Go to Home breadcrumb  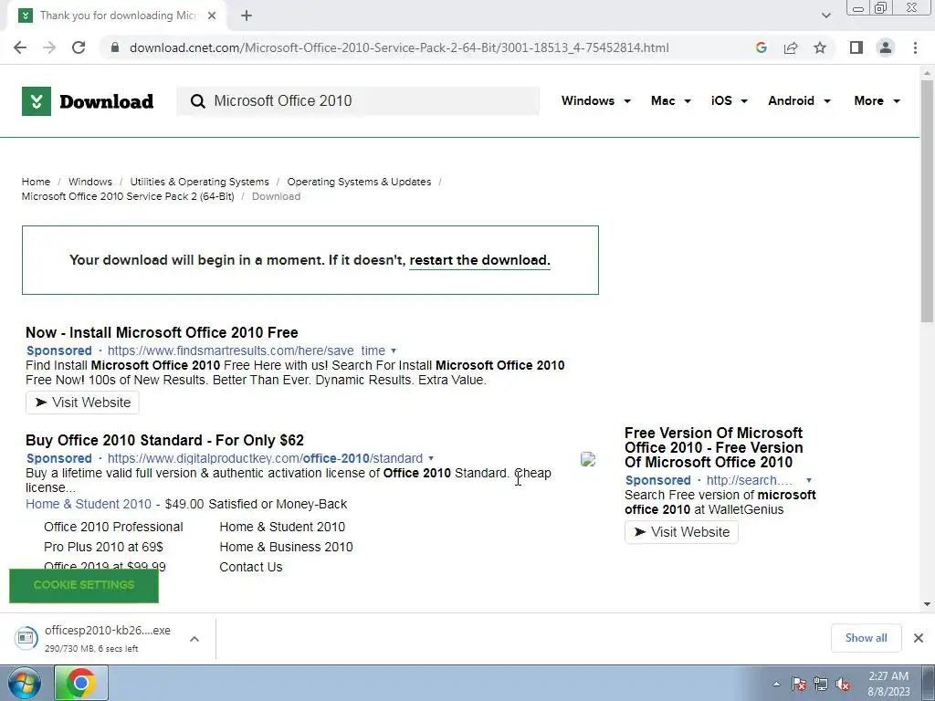click(36, 182)
